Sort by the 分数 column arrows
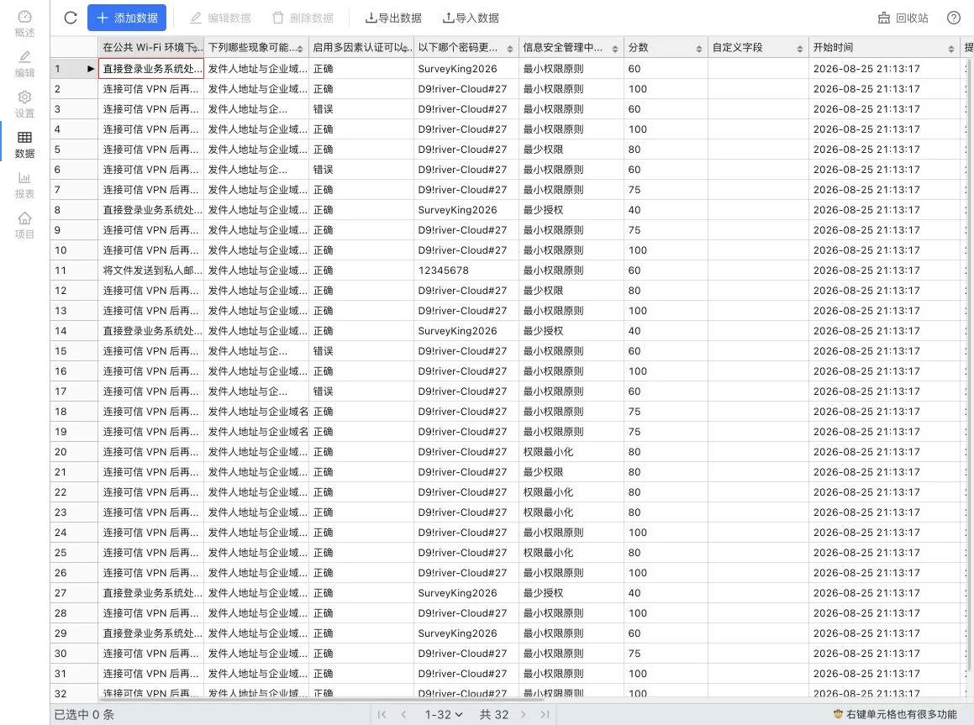 (x=699, y=49)
